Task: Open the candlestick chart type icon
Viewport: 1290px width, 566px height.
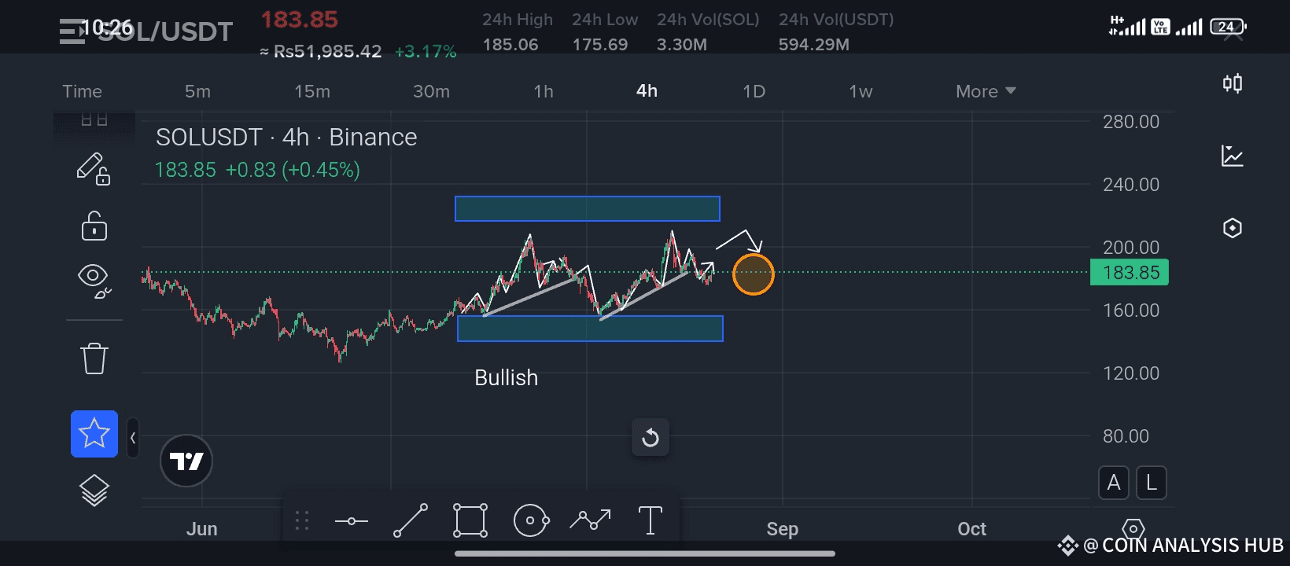Action: (1233, 83)
